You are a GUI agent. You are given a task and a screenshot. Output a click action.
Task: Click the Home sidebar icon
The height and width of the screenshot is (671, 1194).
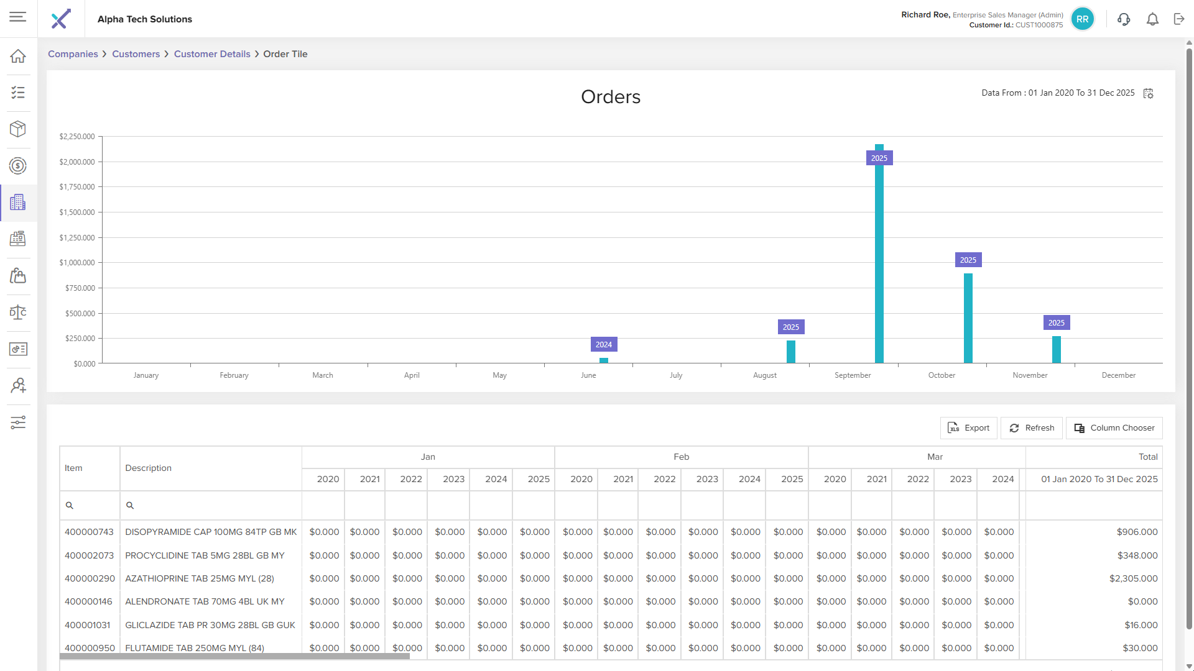click(x=18, y=56)
